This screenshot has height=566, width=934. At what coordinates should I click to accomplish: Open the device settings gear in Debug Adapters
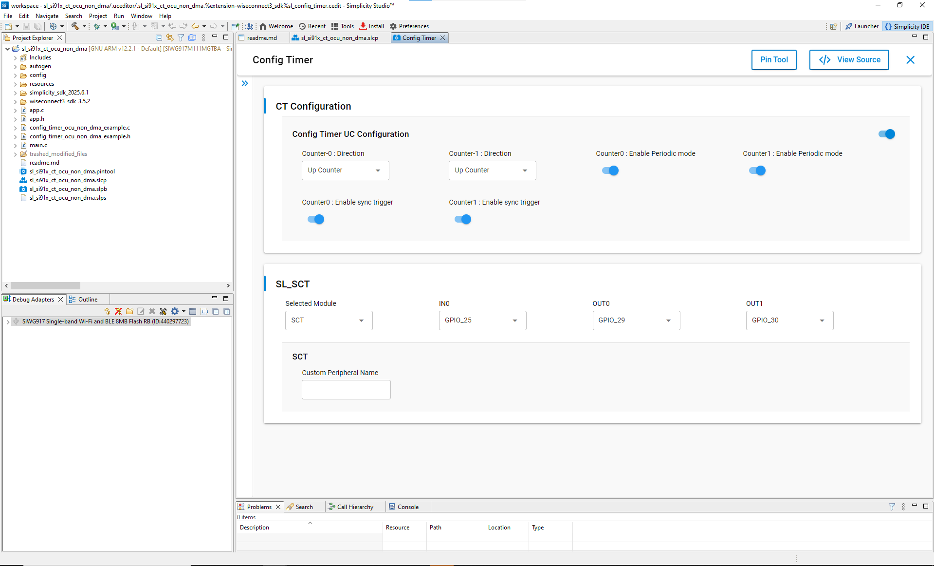174,311
